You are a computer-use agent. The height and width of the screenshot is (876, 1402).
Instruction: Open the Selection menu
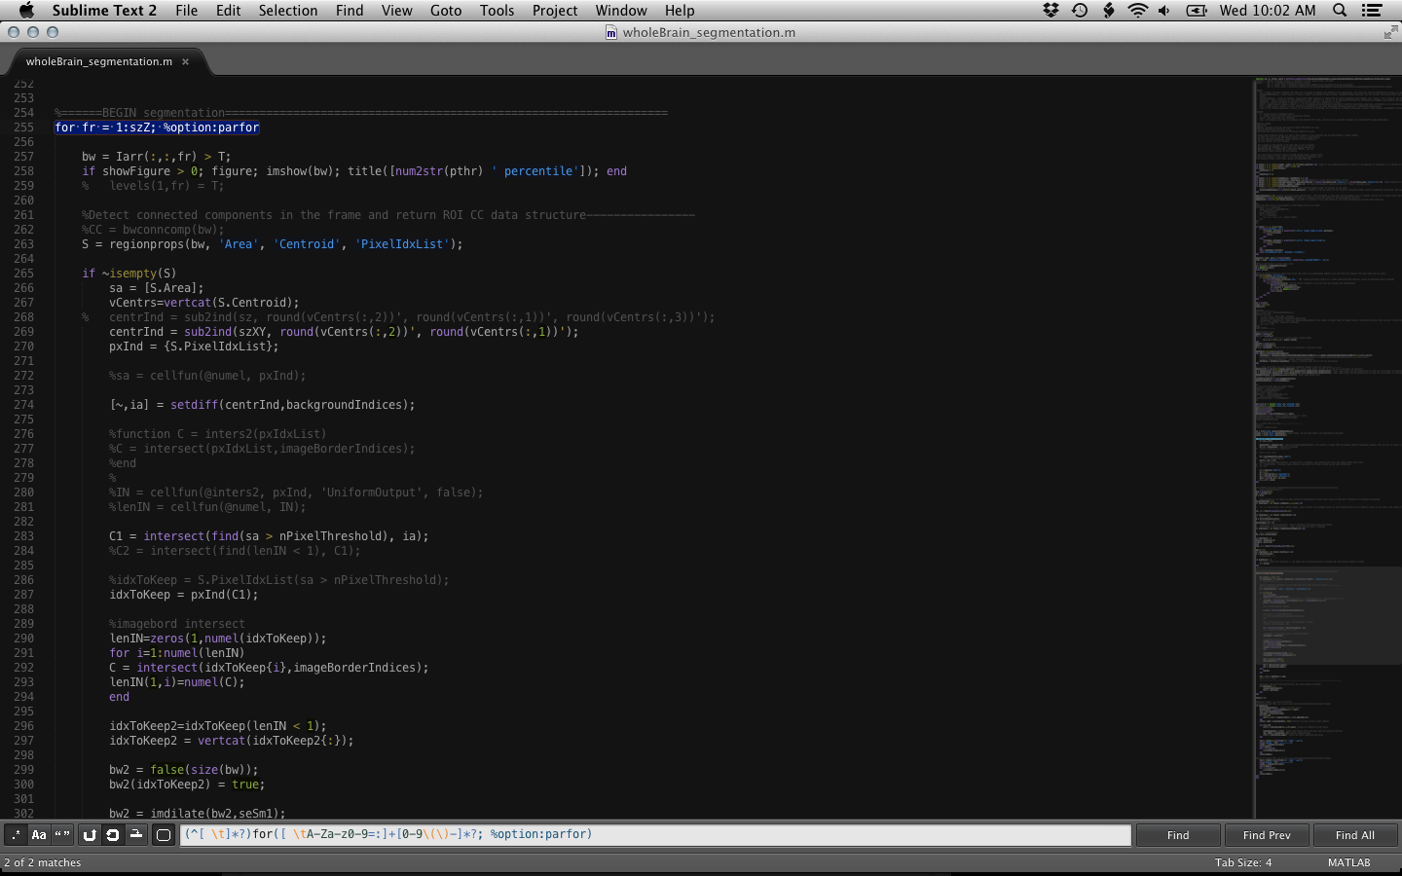[288, 10]
